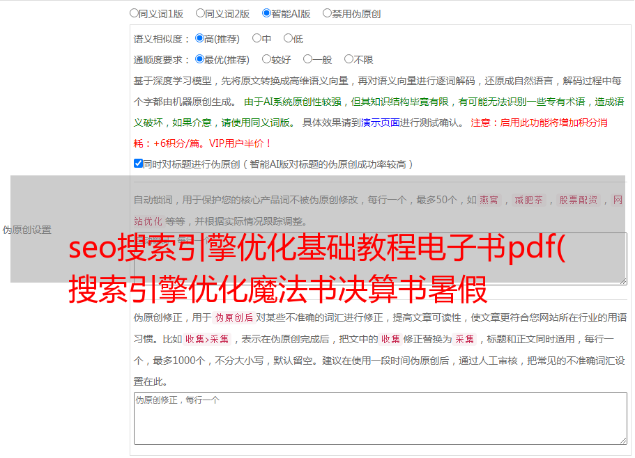
Task: Click the 减肥茶 example keyword
Action: click(529, 200)
